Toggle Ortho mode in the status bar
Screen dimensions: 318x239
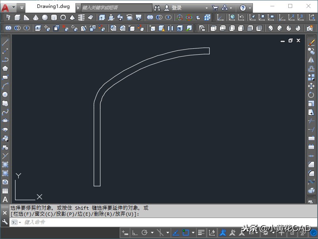[135, 233]
